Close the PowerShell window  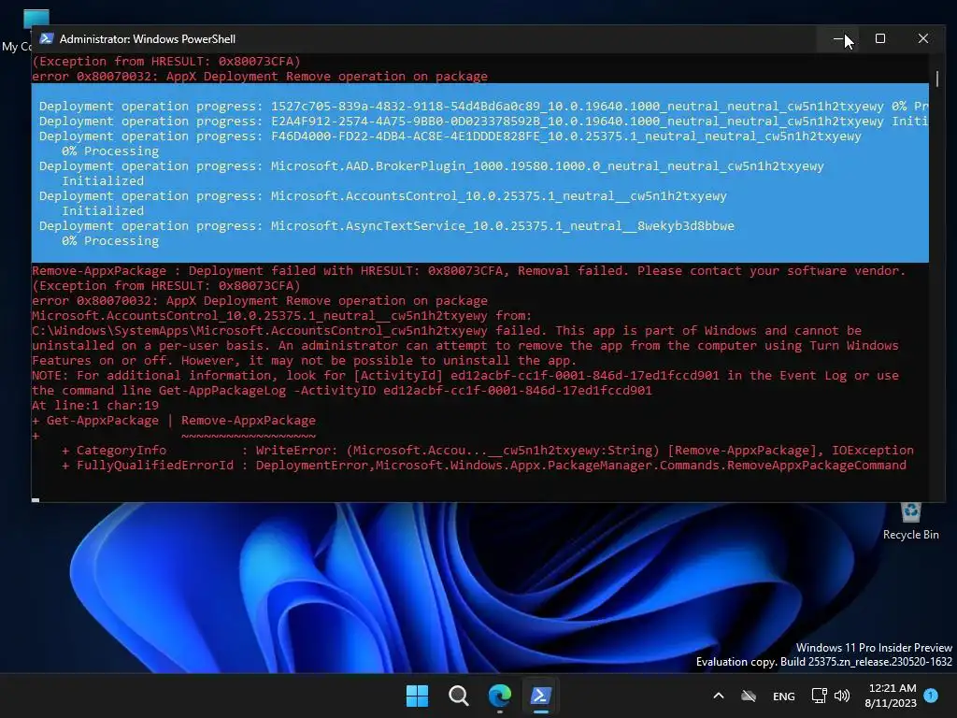point(922,38)
